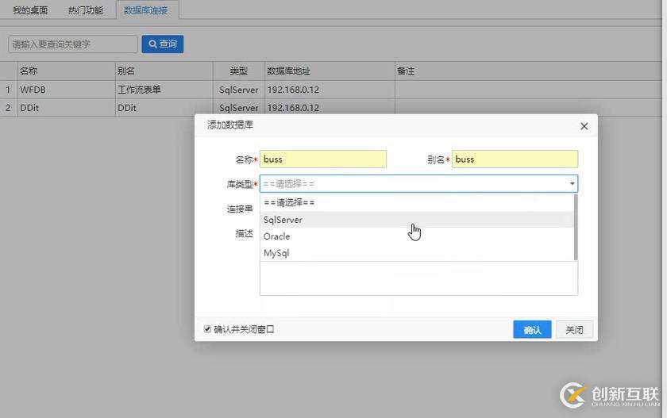The image size is (667, 418).
Task: Switch to 我的桌面 tab
Action: tap(30, 10)
